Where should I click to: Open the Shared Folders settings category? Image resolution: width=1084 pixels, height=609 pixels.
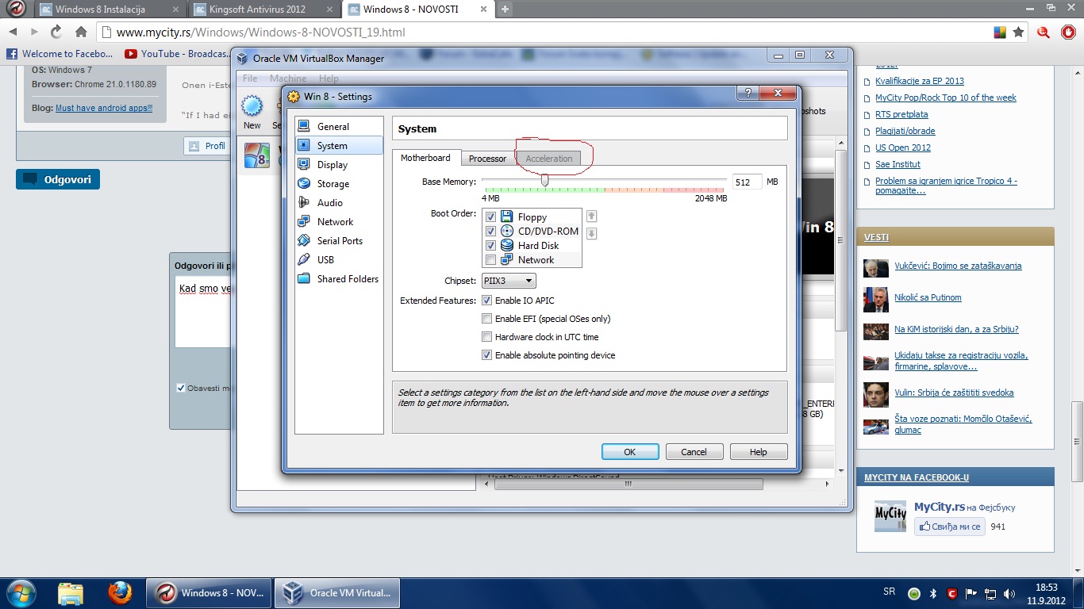pos(338,279)
